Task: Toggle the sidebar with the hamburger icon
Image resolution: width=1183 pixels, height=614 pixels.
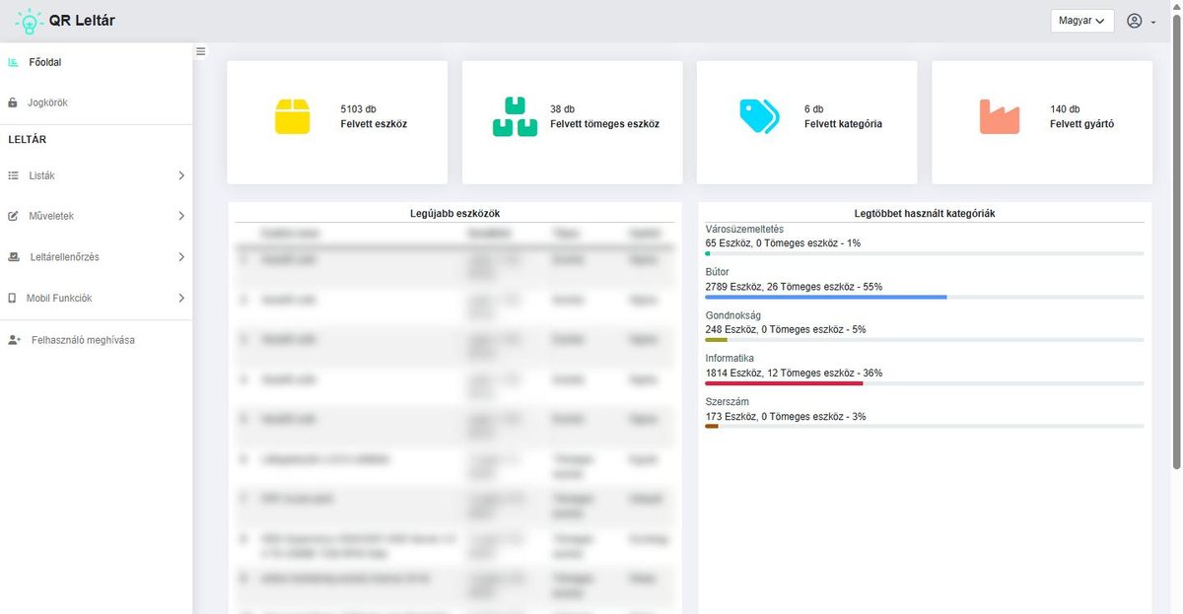Action: [x=201, y=51]
